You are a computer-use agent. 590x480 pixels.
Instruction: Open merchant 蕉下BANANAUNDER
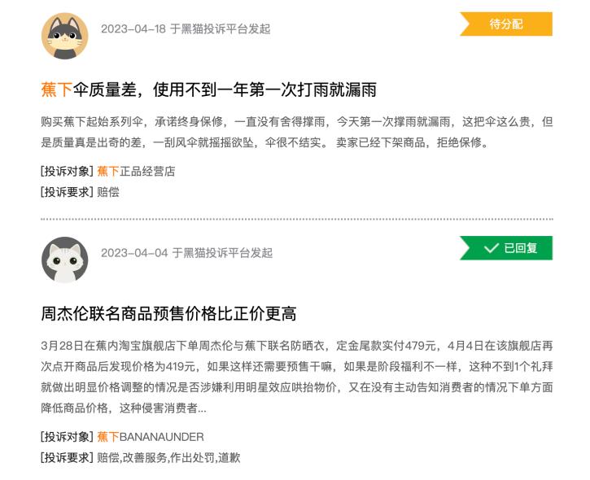point(151,437)
